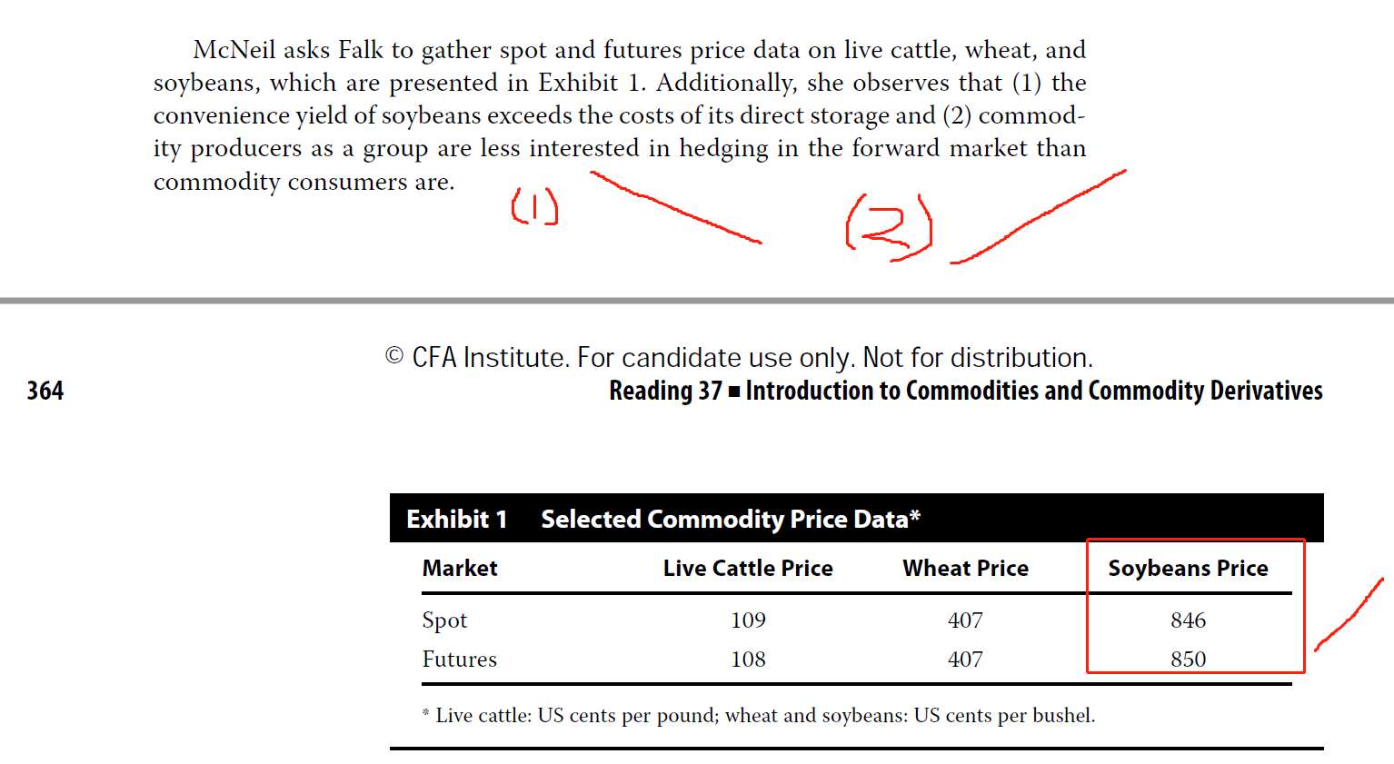Click the Spot row label

[x=444, y=620]
